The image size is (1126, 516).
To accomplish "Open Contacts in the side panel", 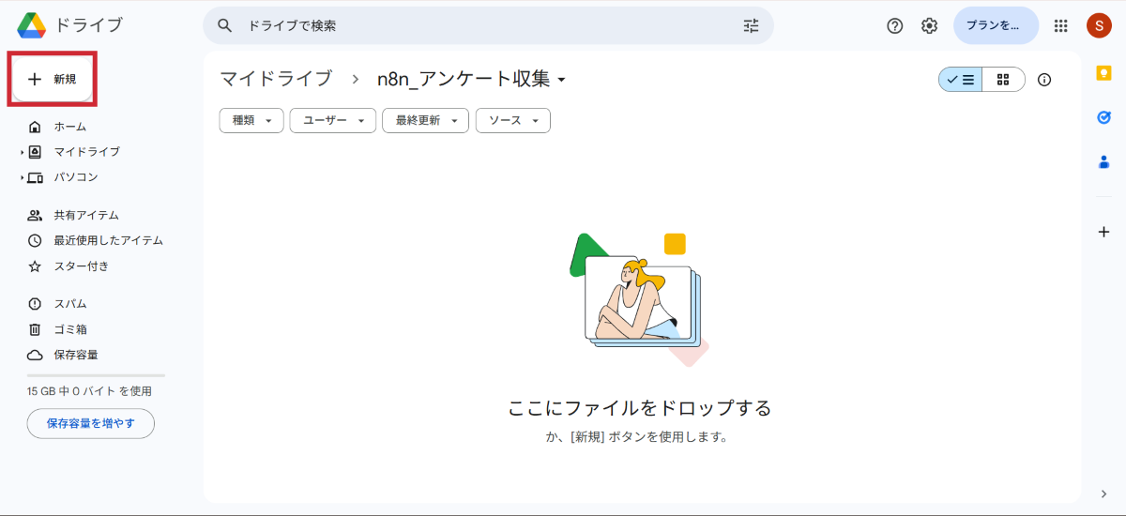I will [x=1103, y=161].
